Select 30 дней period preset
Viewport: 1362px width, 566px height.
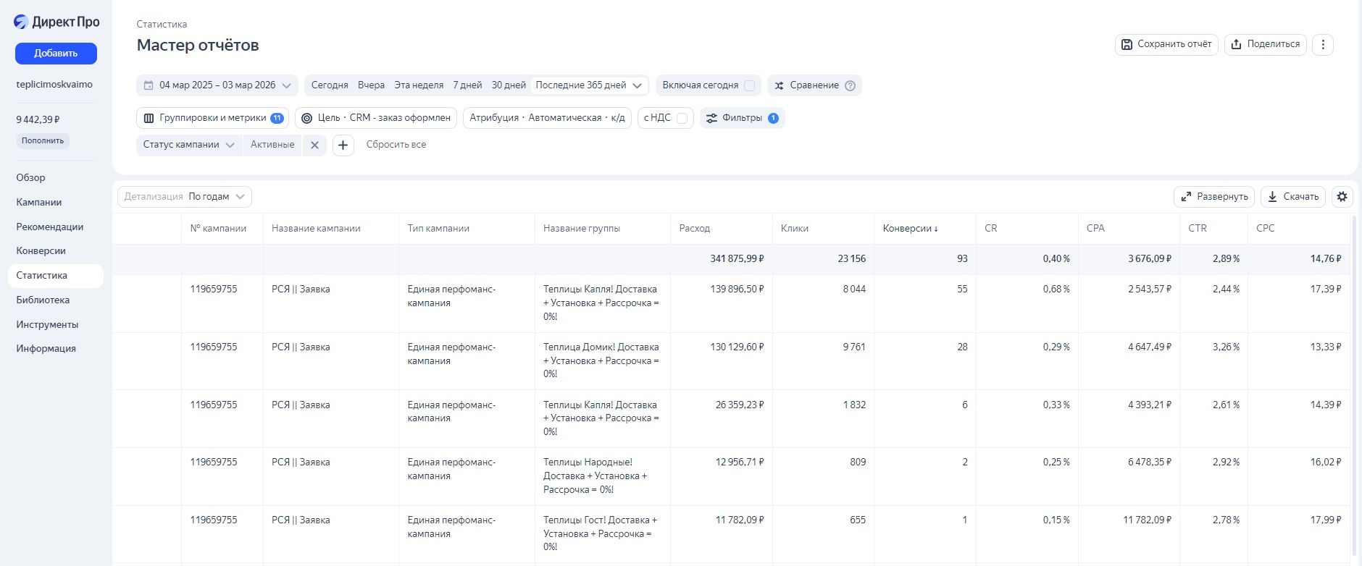[509, 85]
